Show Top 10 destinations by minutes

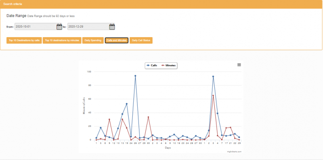click(x=62, y=40)
